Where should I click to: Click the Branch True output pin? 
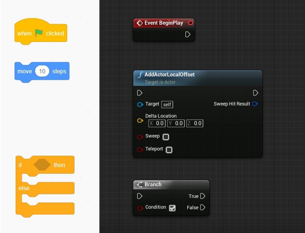[x=203, y=196]
